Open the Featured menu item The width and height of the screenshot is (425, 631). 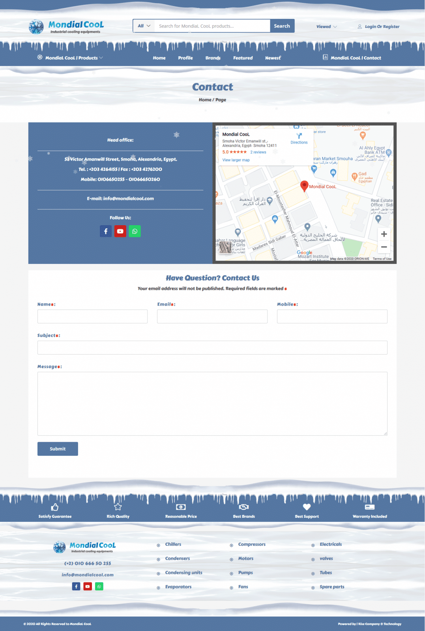pos(243,58)
